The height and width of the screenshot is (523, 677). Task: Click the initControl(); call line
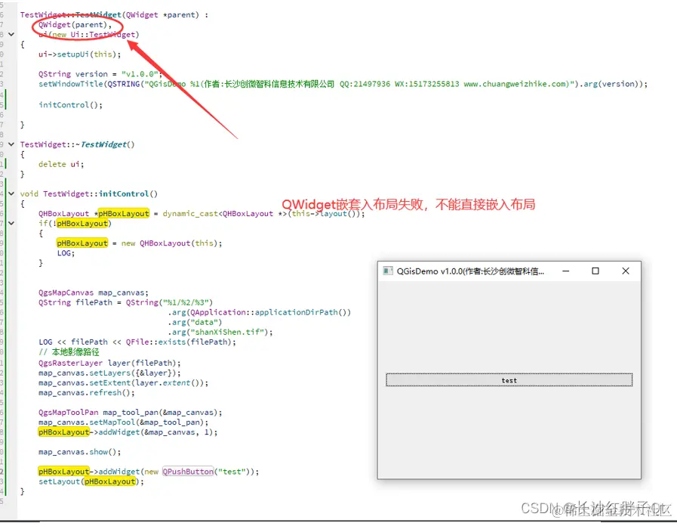click(x=70, y=104)
